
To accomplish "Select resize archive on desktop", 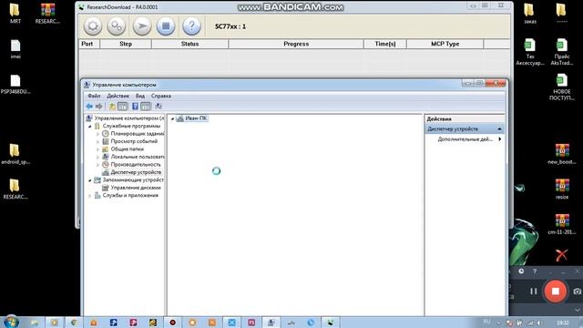I will pyautogui.click(x=562, y=189).
